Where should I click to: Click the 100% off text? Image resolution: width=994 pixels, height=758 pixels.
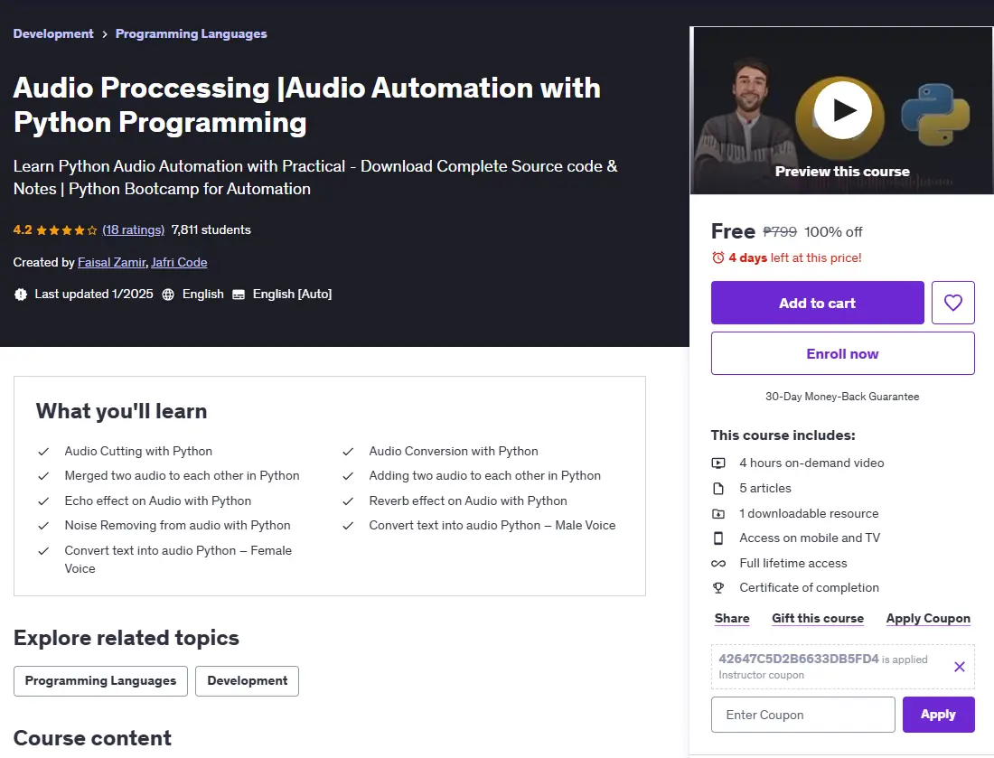point(833,232)
